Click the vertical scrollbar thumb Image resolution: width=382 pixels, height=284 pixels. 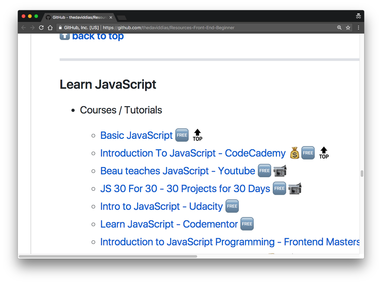click(x=362, y=174)
